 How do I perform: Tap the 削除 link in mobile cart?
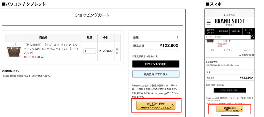pos(212,50)
